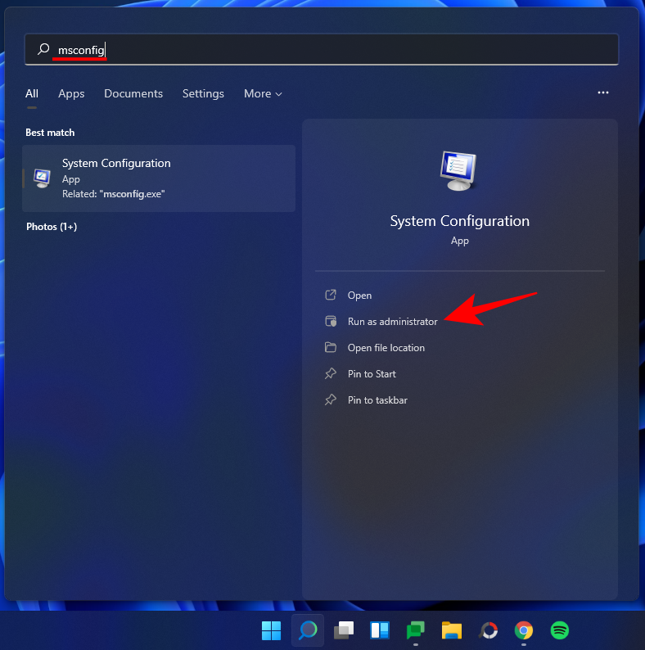Click the Search icon in taskbar
645x650 pixels.
pos(308,630)
